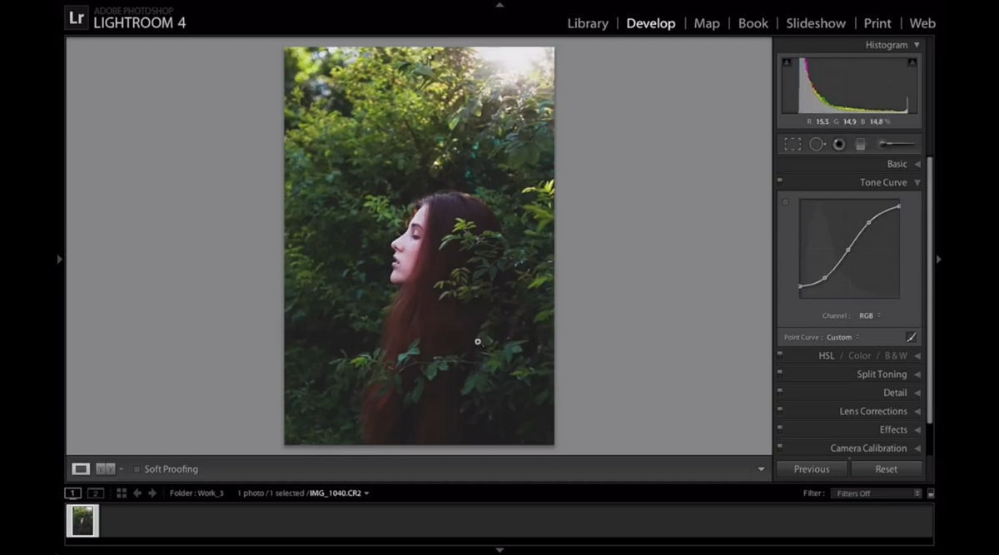
Task: Go back with filmstrip left arrow
Action: [137, 493]
